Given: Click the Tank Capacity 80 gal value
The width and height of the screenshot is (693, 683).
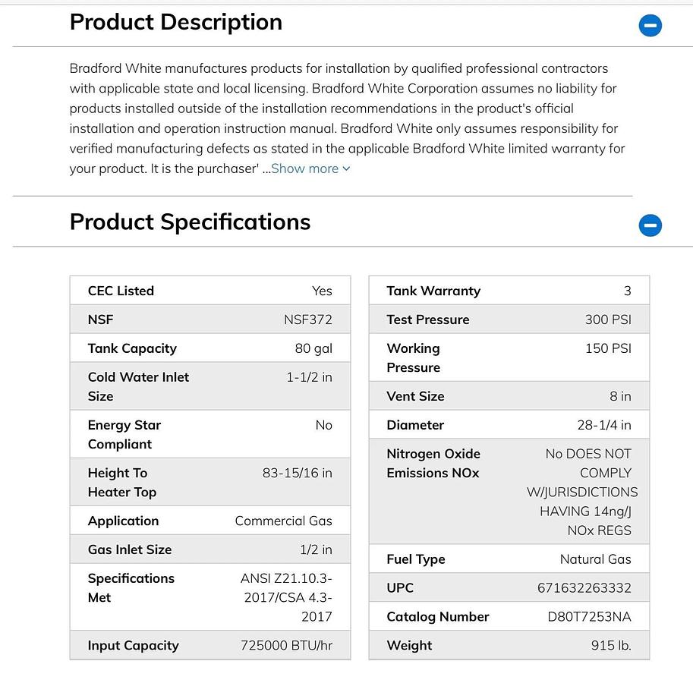Looking at the screenshot, I should coord(313,348).
